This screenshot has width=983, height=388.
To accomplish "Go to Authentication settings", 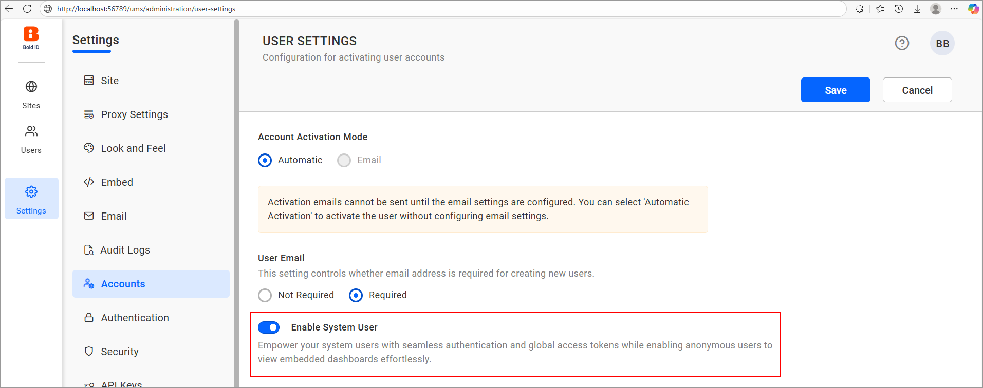I will (x=135, y=318).
